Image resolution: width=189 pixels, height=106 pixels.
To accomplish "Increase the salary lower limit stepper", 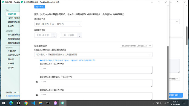I will 54,34.
